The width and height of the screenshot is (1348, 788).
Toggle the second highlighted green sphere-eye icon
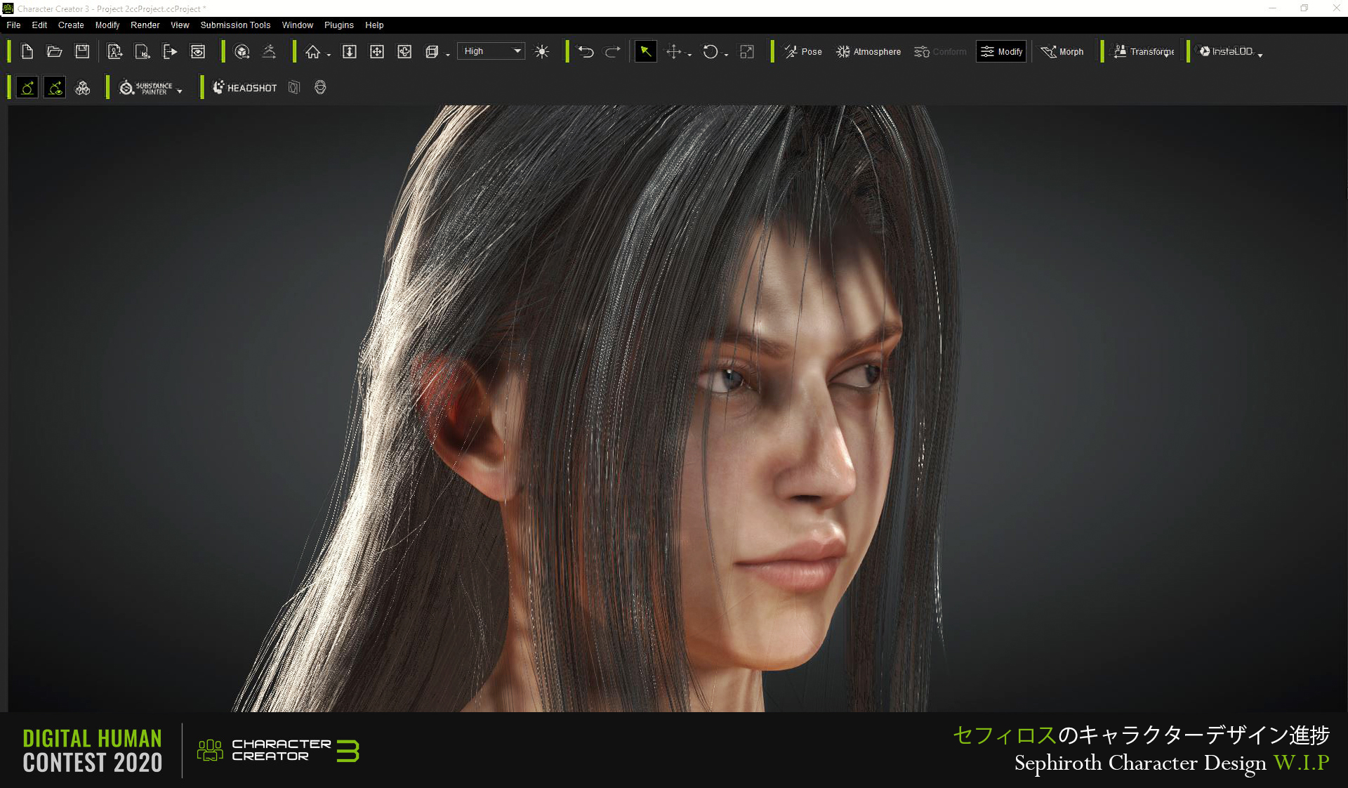tap(55, 87)
